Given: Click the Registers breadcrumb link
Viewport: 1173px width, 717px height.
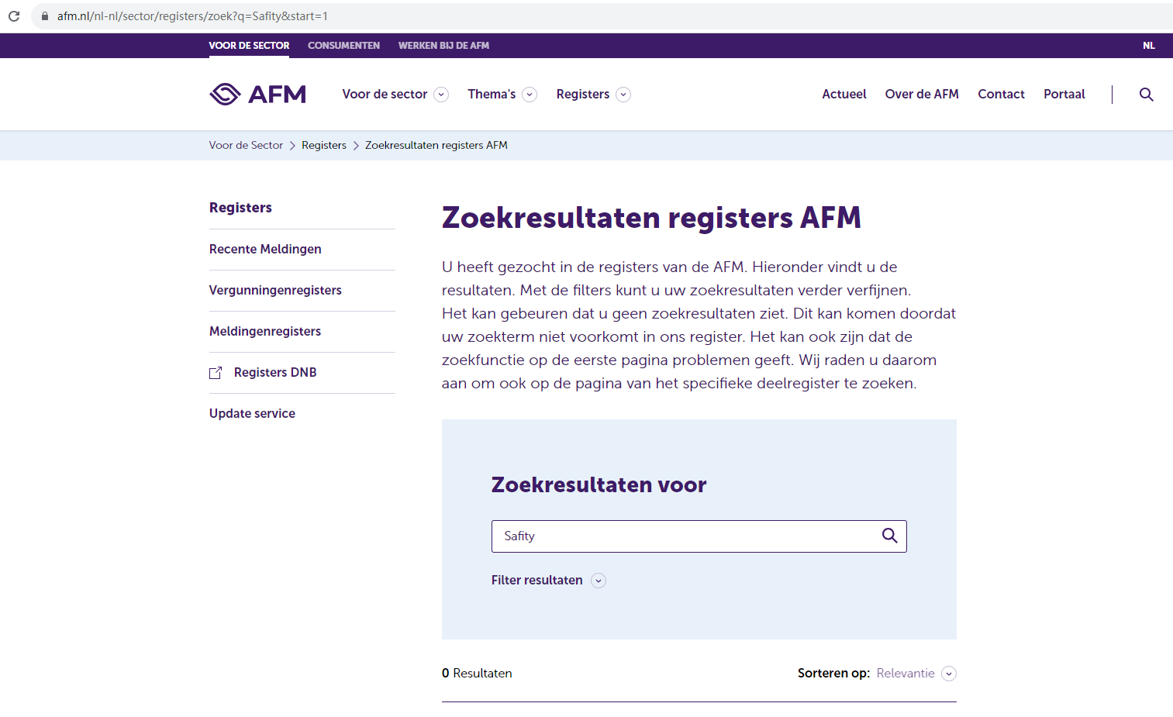Looking at the screenshot, I should 324,145.
